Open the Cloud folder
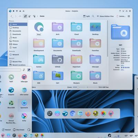Viewport: 138px width, 138px height. (x=76, y=27)
